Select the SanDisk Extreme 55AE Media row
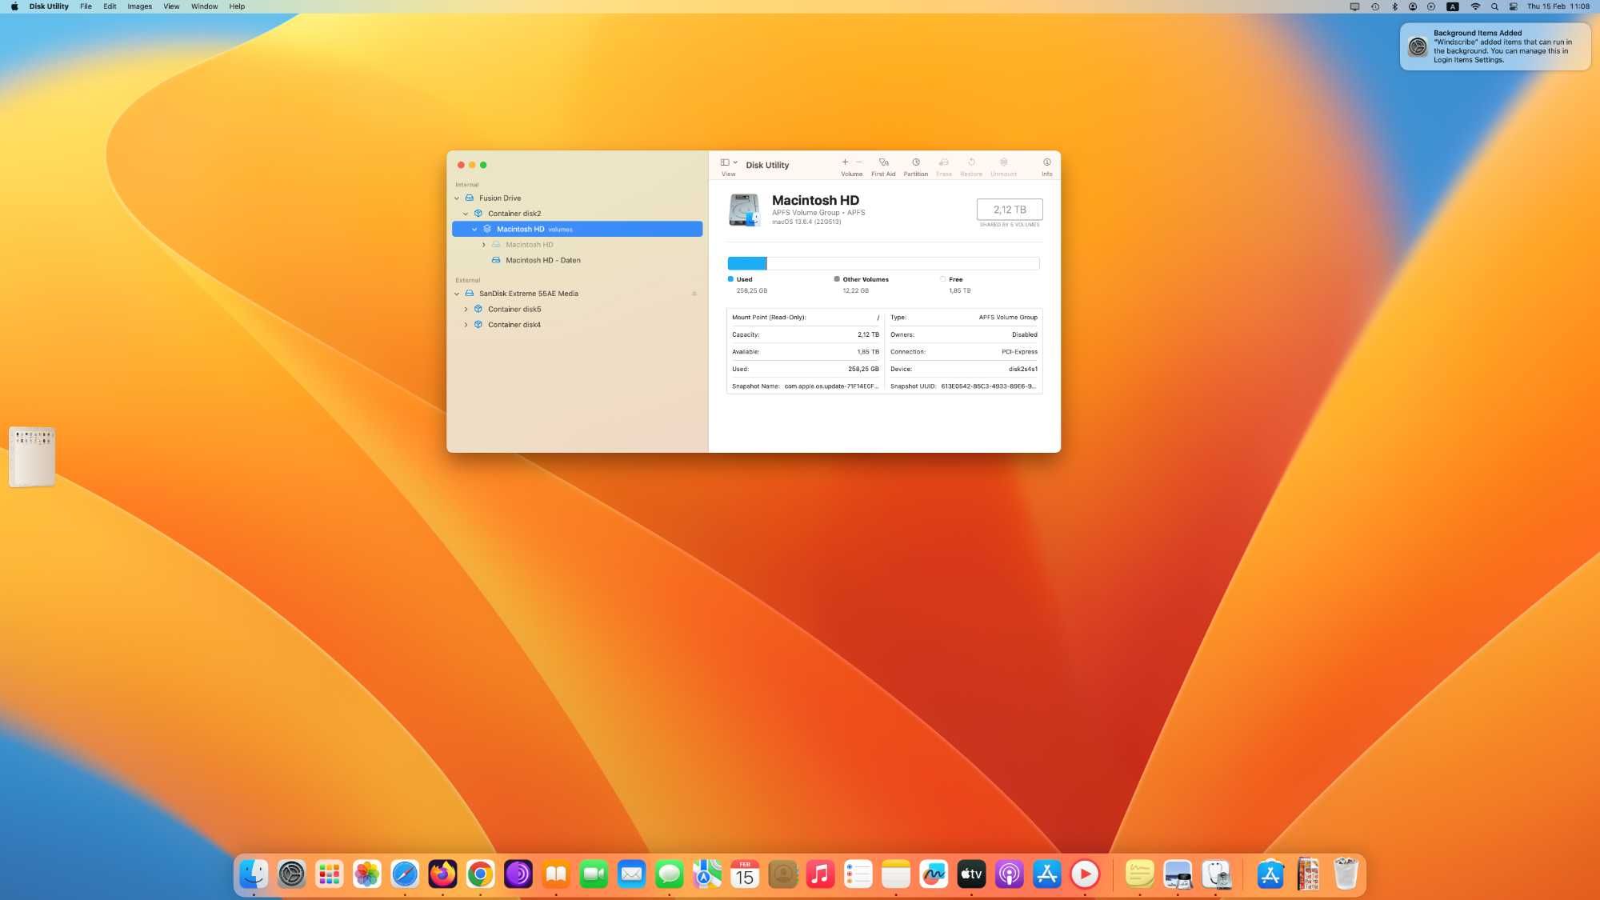The width and height of the screenshot is (1600, 900). coord(577,294)
